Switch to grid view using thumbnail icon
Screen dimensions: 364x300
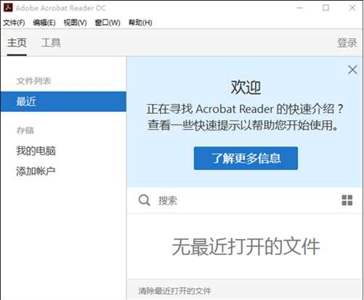tap(347, 200)
